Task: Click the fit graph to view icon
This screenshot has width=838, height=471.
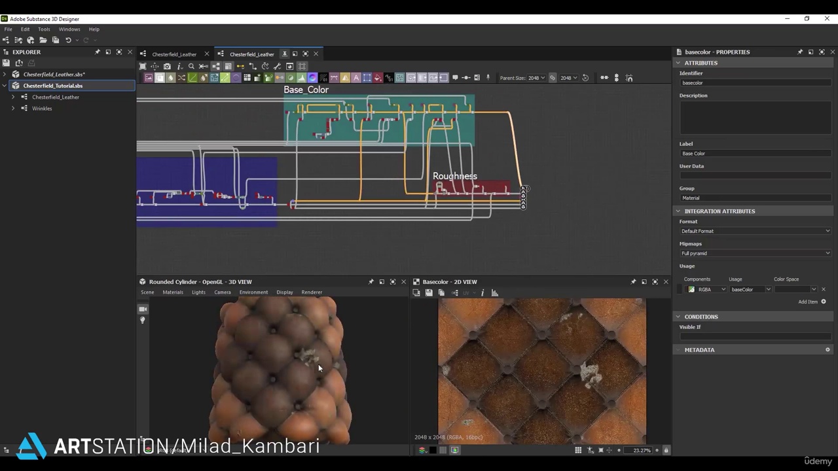Action: (143, 66)
